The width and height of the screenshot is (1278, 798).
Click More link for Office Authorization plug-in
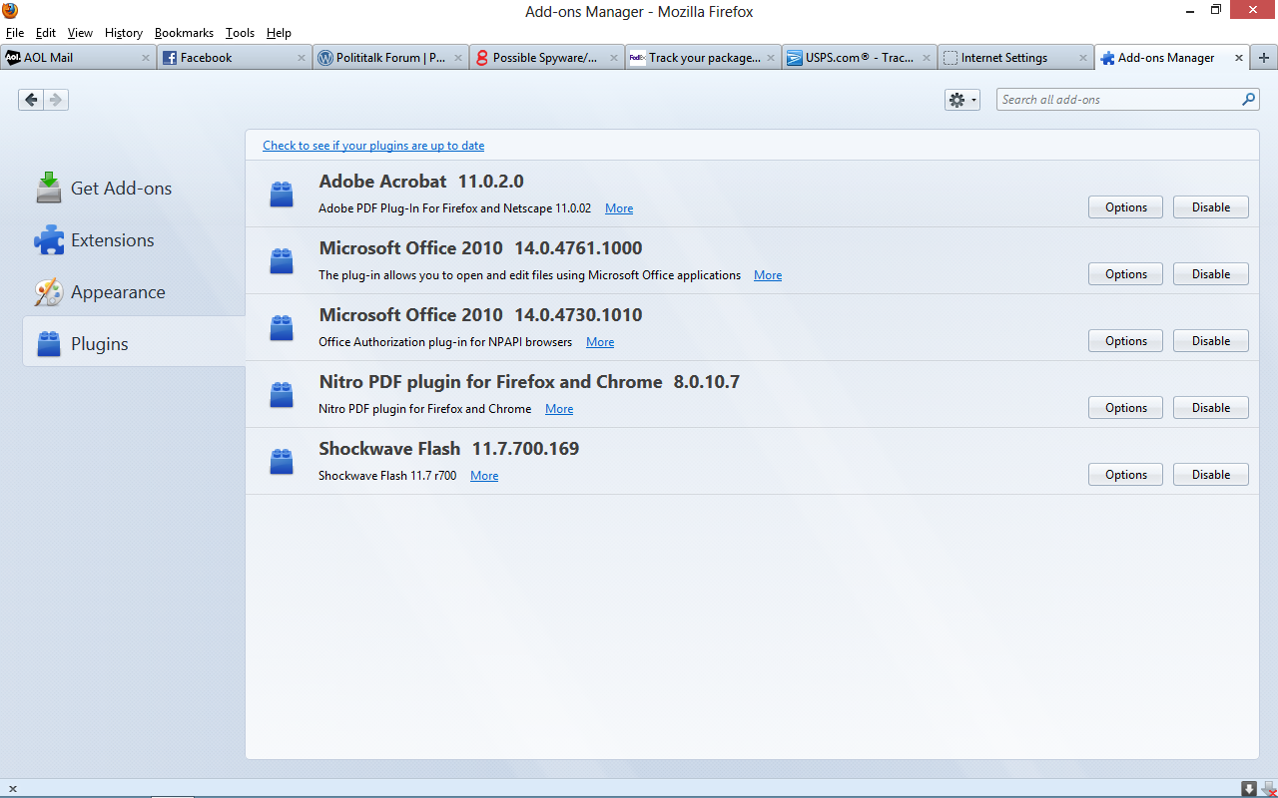(x=600, y=342)
